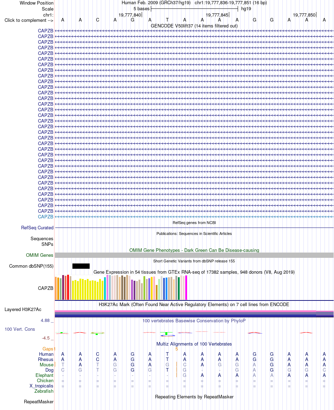
Task: Open the Sequences SNPs track label
Action: click(x=42, y=241)
